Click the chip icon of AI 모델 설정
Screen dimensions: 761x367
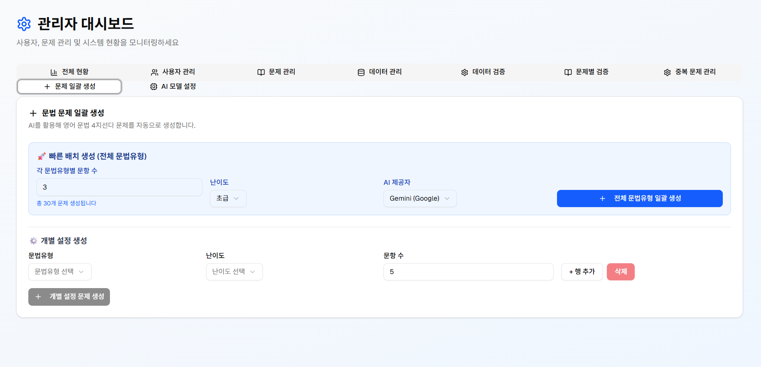[154, 87]
